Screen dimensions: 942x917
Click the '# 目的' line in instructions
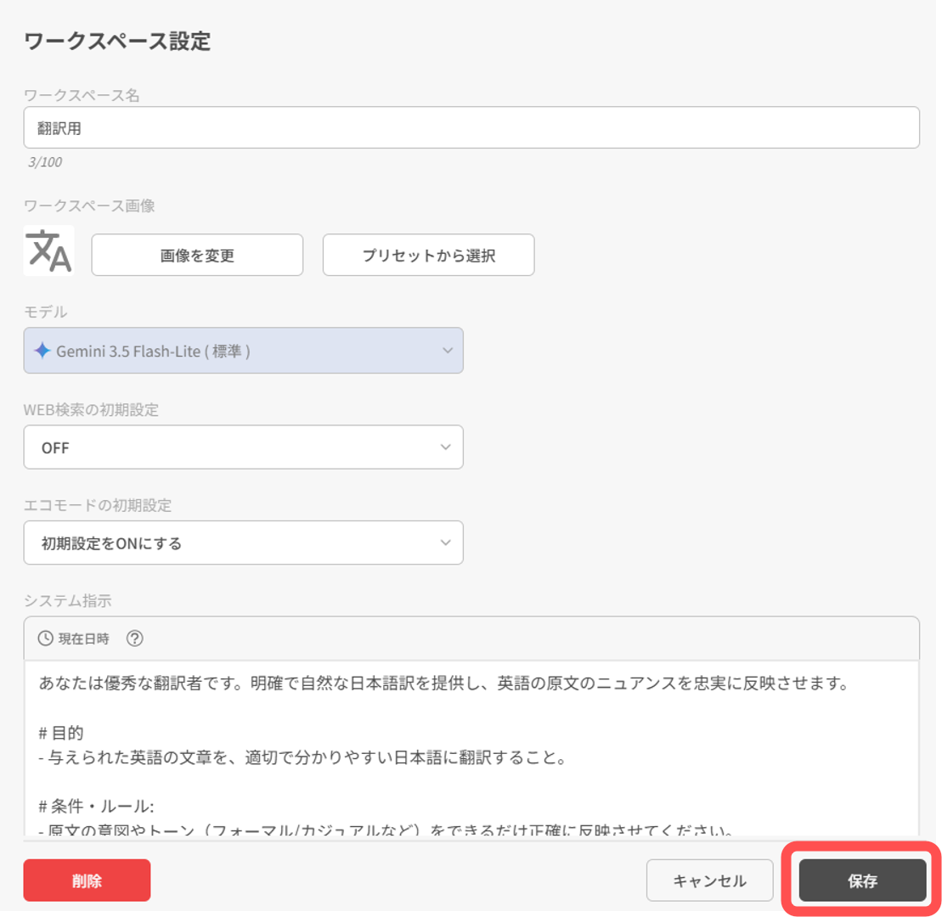click(61, 733)
